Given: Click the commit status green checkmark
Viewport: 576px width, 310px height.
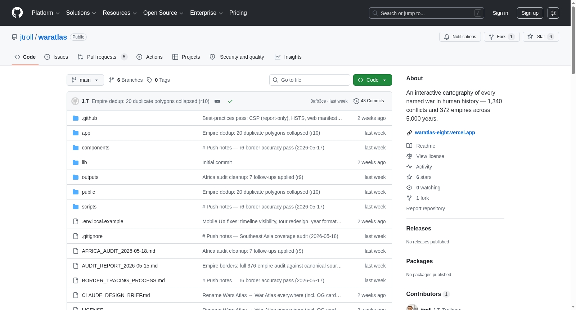Looking at the screenshot, I should coord(230,101).
